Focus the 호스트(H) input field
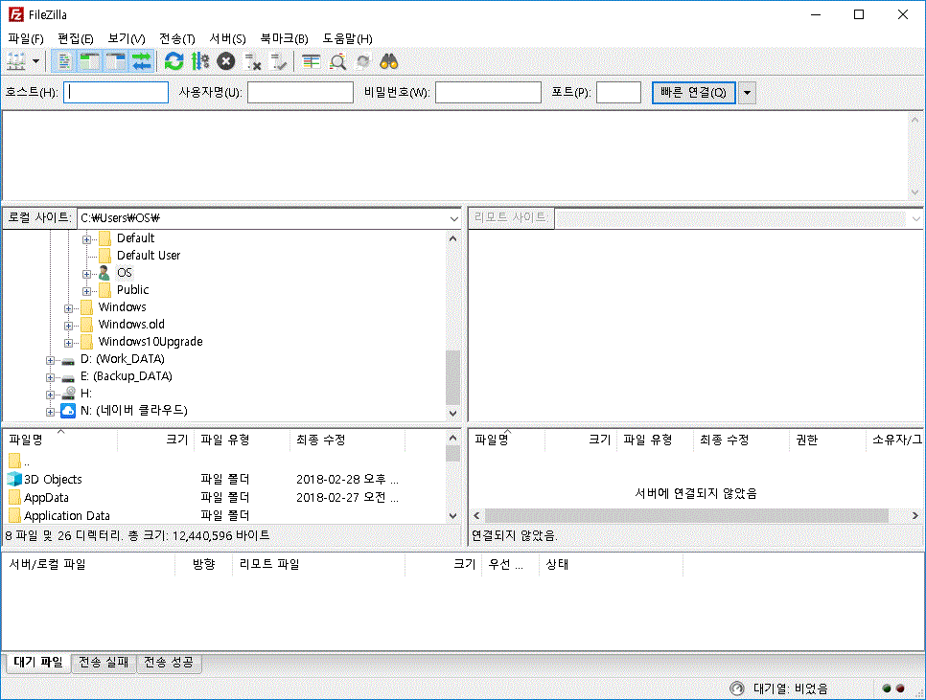This screenshot has width=926, height=700. click(x=116, y=93)
